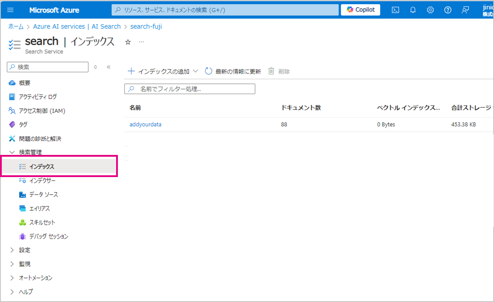The height and width of the screenshot is (302, 494).
Task: Expand the ヘルプ section
Action: [x=21, y=292]
